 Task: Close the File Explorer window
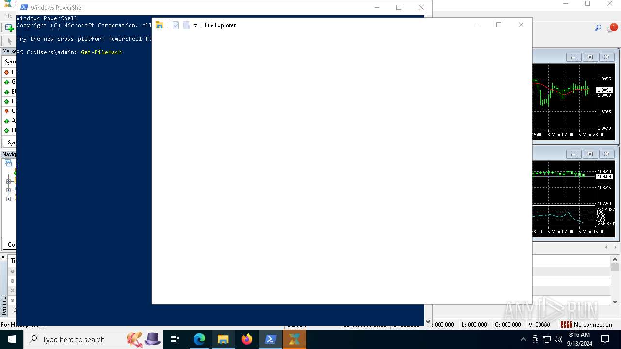point(521,25)
